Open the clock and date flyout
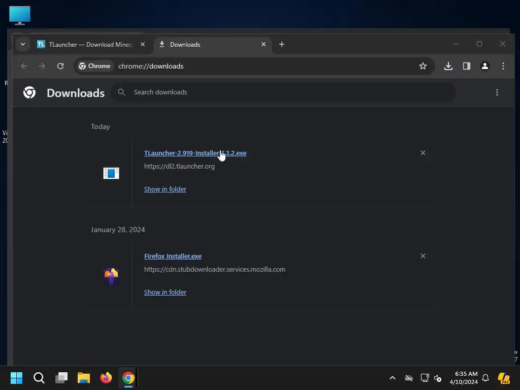The image size is (520, 390). click(464, 378)
